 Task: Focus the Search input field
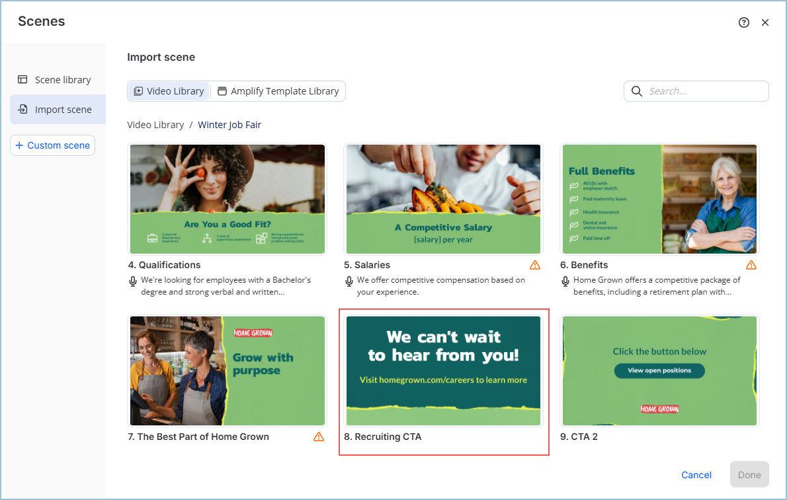[x=704, y=91]
